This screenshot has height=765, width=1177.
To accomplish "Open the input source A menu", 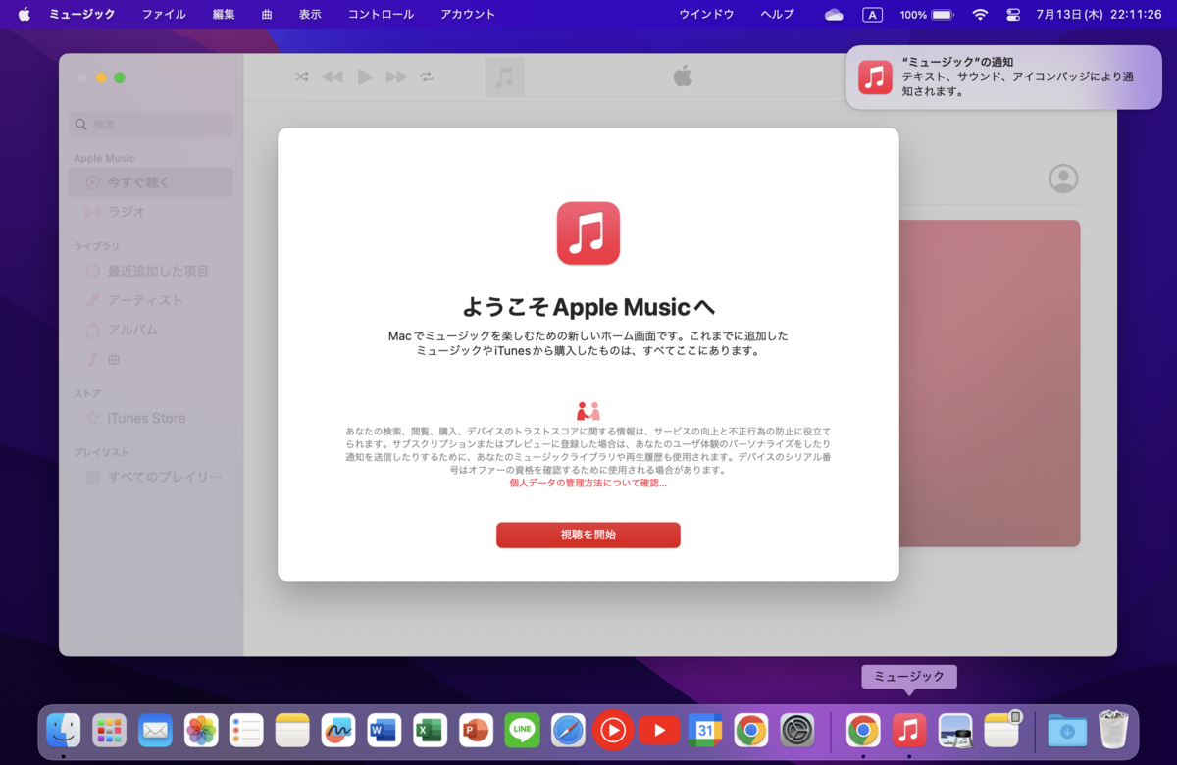I will coord(872,15).
